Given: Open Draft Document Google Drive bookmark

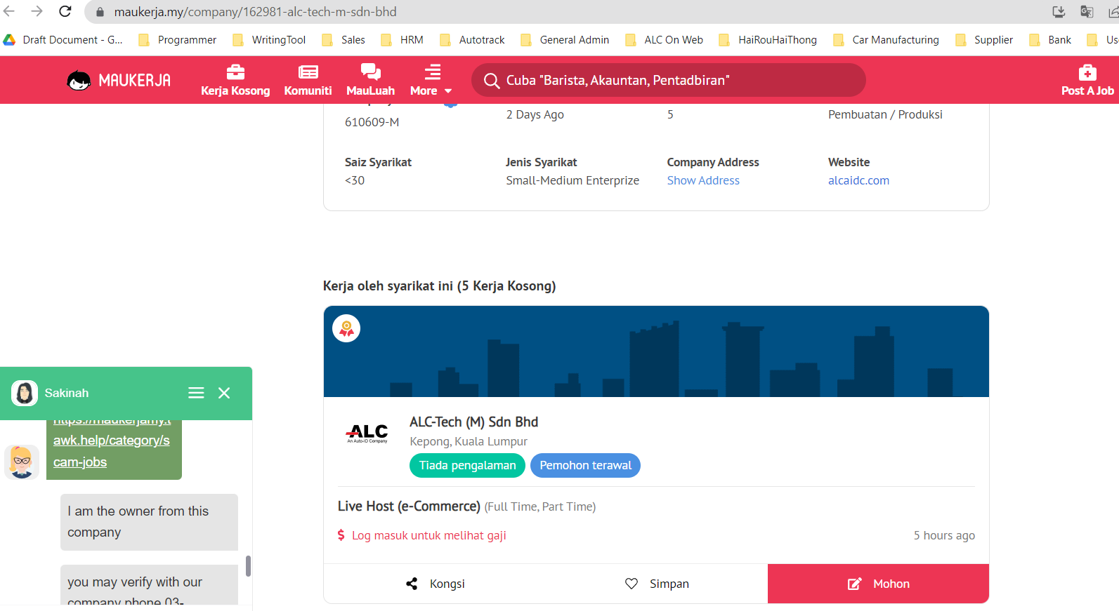Looking at the screenshot, I should 63,40.
